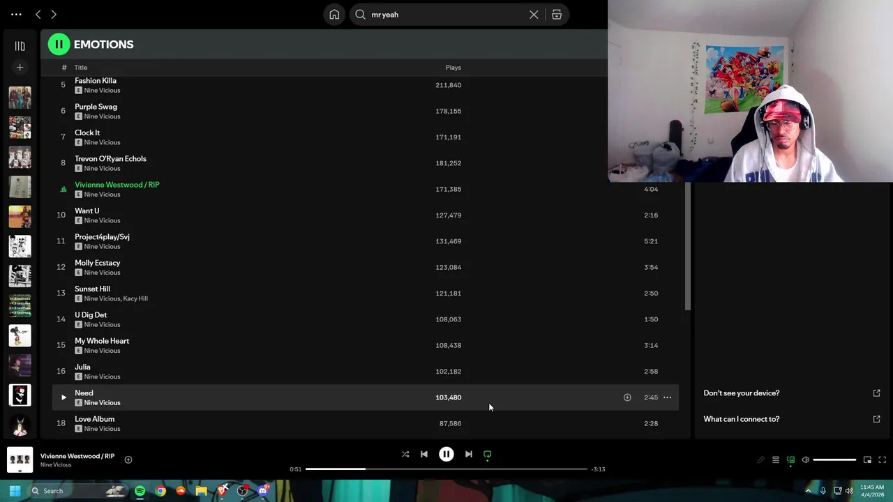Add the now-playing Vivienne Westwood song to Liked Songs
893x502 pixels.
click(x=128, y=459)
